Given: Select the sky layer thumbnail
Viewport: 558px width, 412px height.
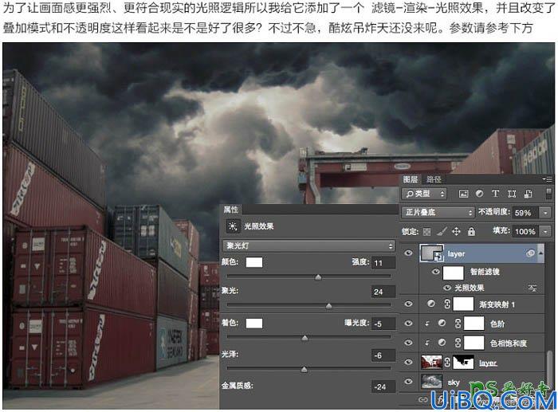Looking at the screenshot, I should coord(431,382).
